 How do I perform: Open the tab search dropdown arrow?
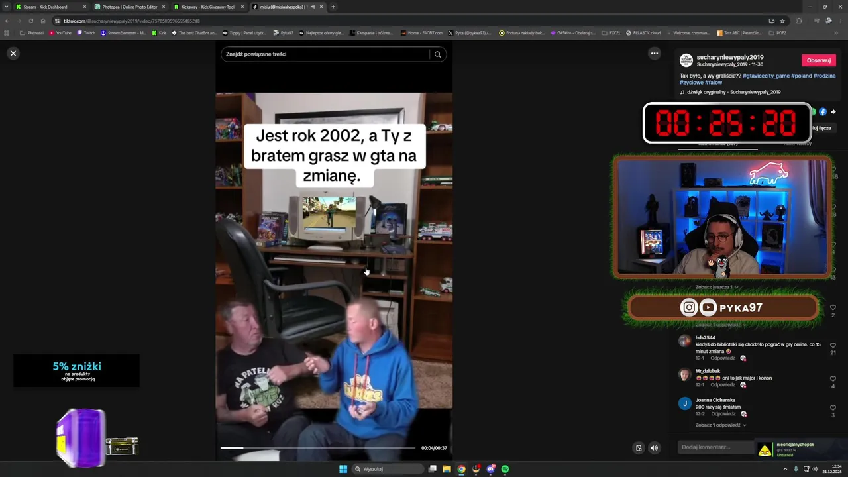pyautogui.click(x=6, y=7)
